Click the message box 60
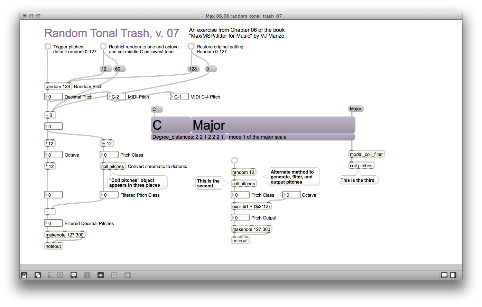The image size is (482, 307). [120, 69]
